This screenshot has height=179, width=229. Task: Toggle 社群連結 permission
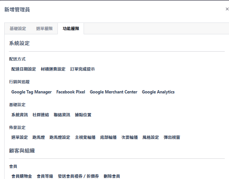[41, 115]
